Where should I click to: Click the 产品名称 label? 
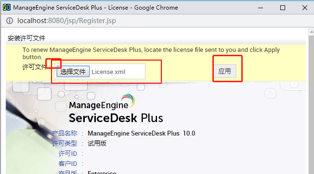(x=65, y=133)
